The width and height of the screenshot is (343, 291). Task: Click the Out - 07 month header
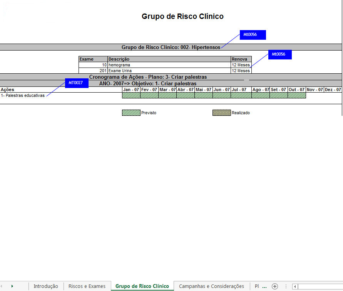pos(297,90)
